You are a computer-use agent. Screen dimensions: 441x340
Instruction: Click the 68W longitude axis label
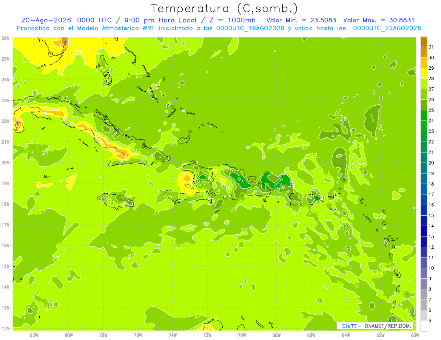[x=277, y=335]
